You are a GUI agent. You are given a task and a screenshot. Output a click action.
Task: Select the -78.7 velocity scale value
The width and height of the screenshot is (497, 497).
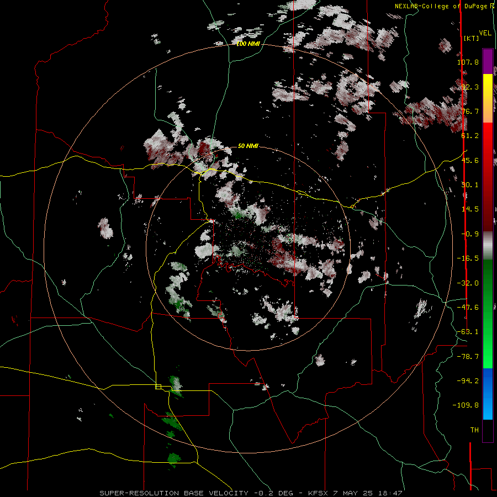pos(468,357)
